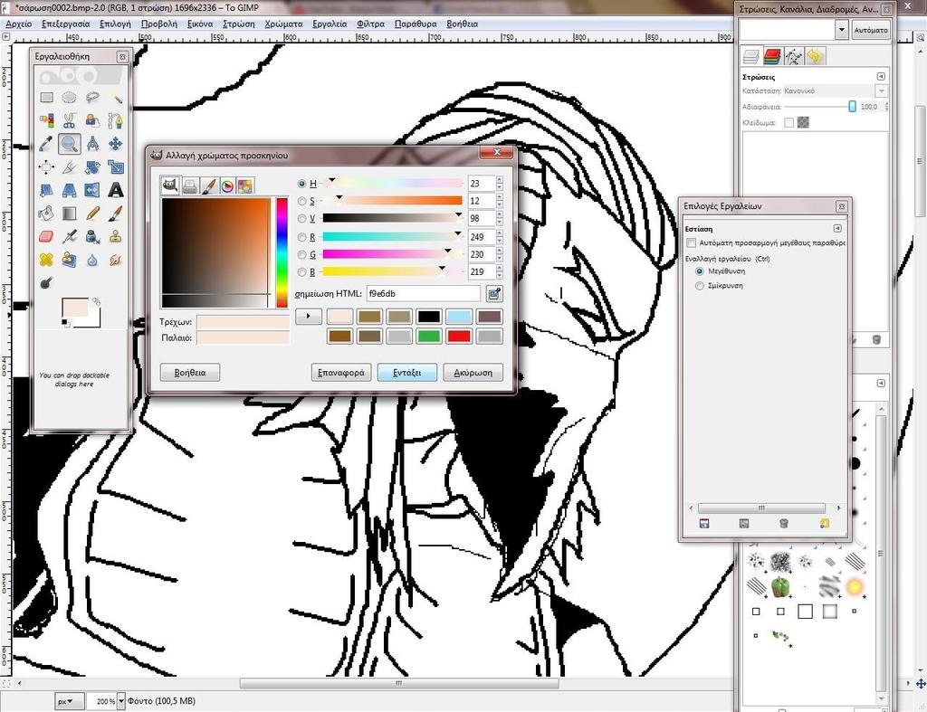The height and width of the screenshot is (712, 927).
Task: Select the V radio button
Action: [x=302, y=219]
